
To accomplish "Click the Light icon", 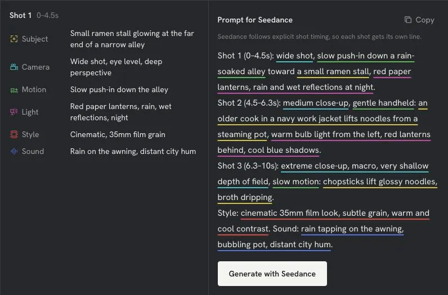I will pos(14,112).
